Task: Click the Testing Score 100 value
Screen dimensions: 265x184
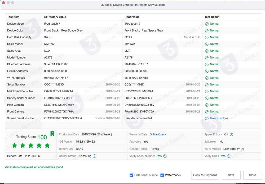Action: [x=42, y=137]
